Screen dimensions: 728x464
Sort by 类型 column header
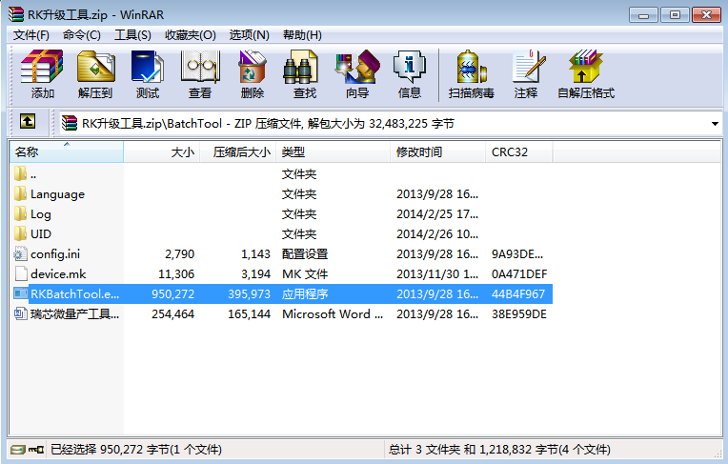click(333, 151)
